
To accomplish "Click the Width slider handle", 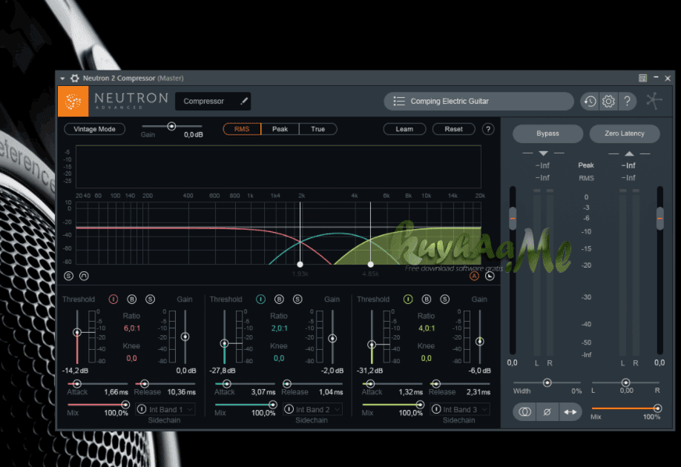I will (547, 382).
